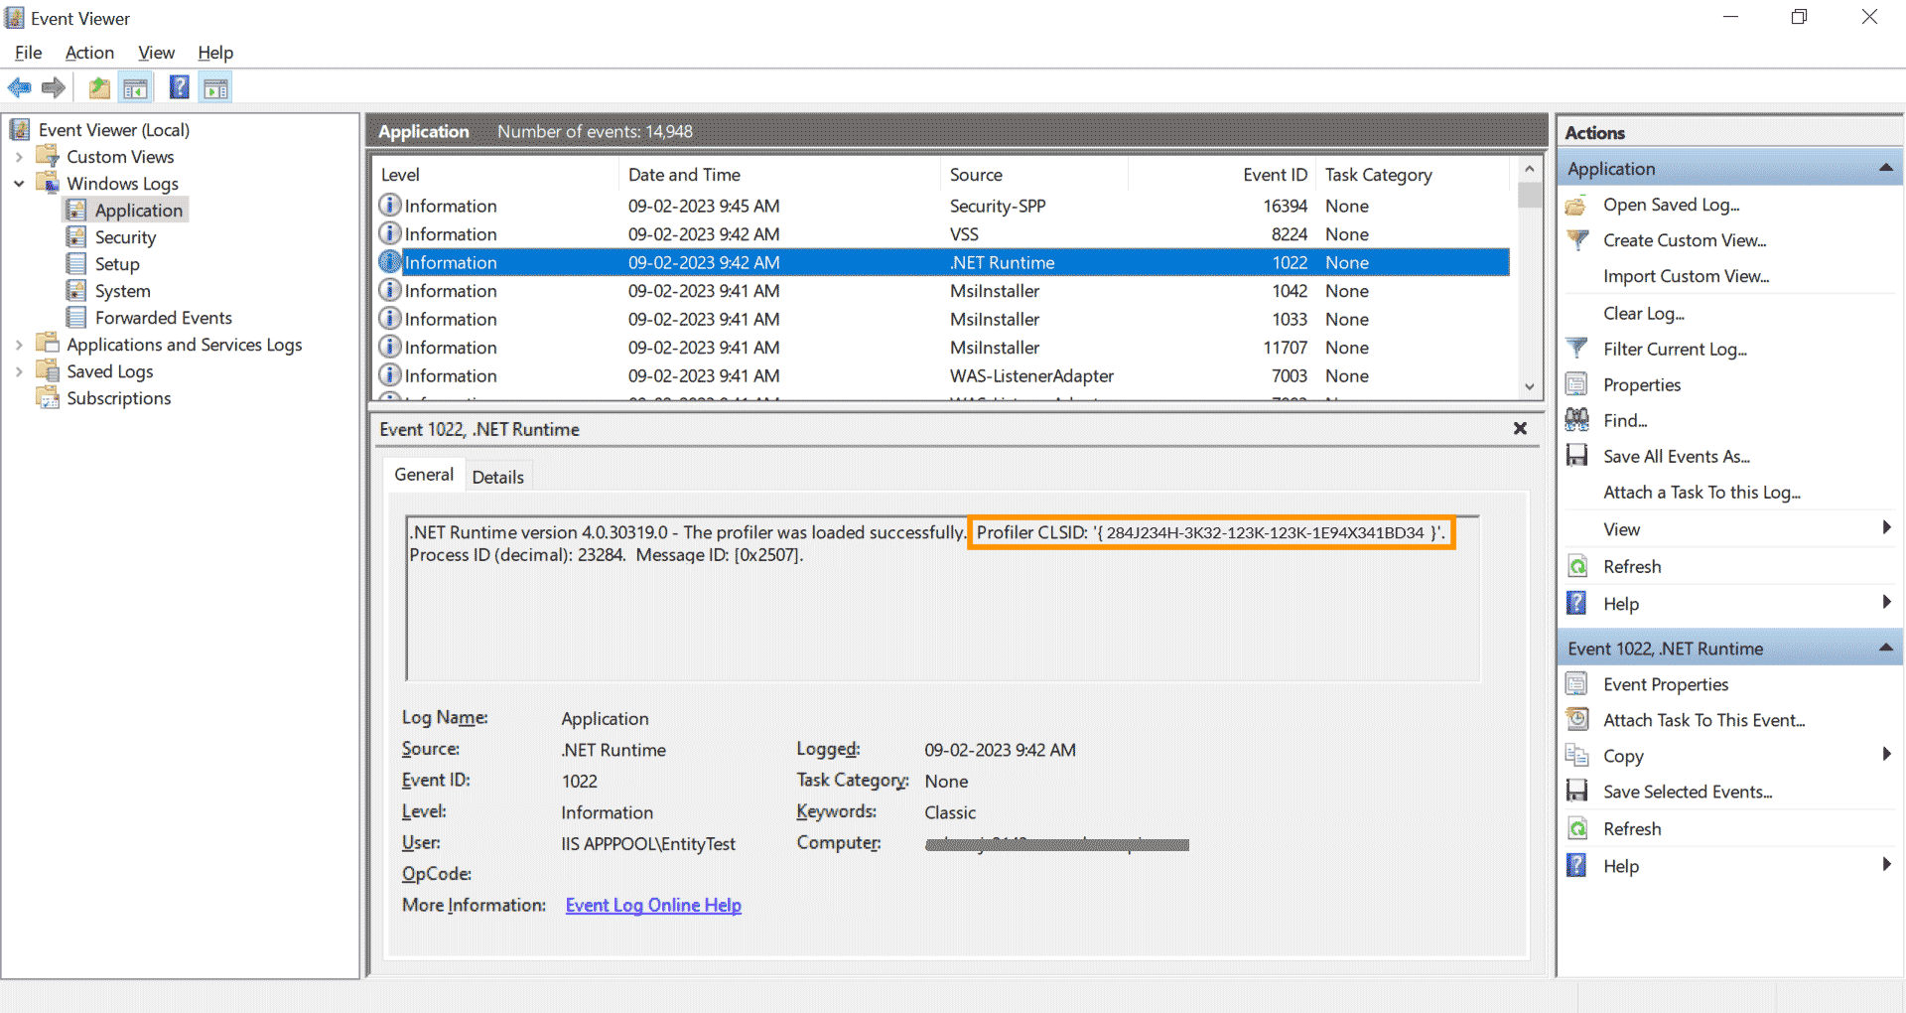This screenshot has height=1013, width=1906.
Task: Click the blue Help toolbar icon
Action: (179, 88)
